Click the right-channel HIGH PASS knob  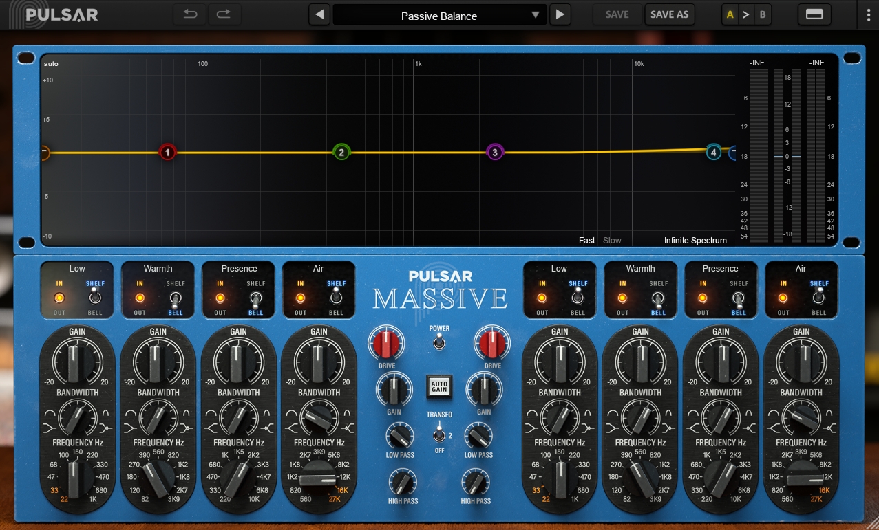click(476, 483)
